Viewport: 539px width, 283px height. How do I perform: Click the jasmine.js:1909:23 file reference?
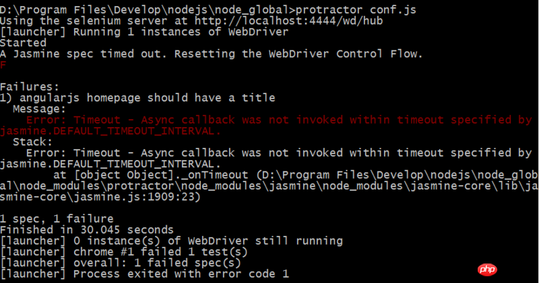point(133,197)
